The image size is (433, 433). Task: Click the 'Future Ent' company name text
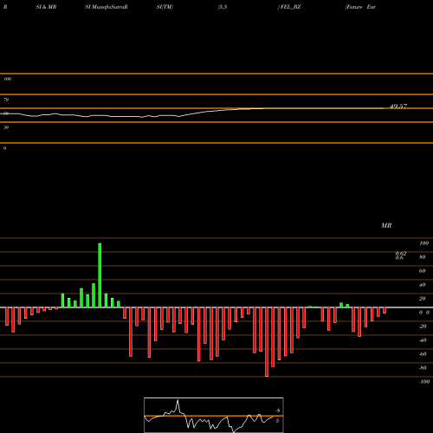360,7
